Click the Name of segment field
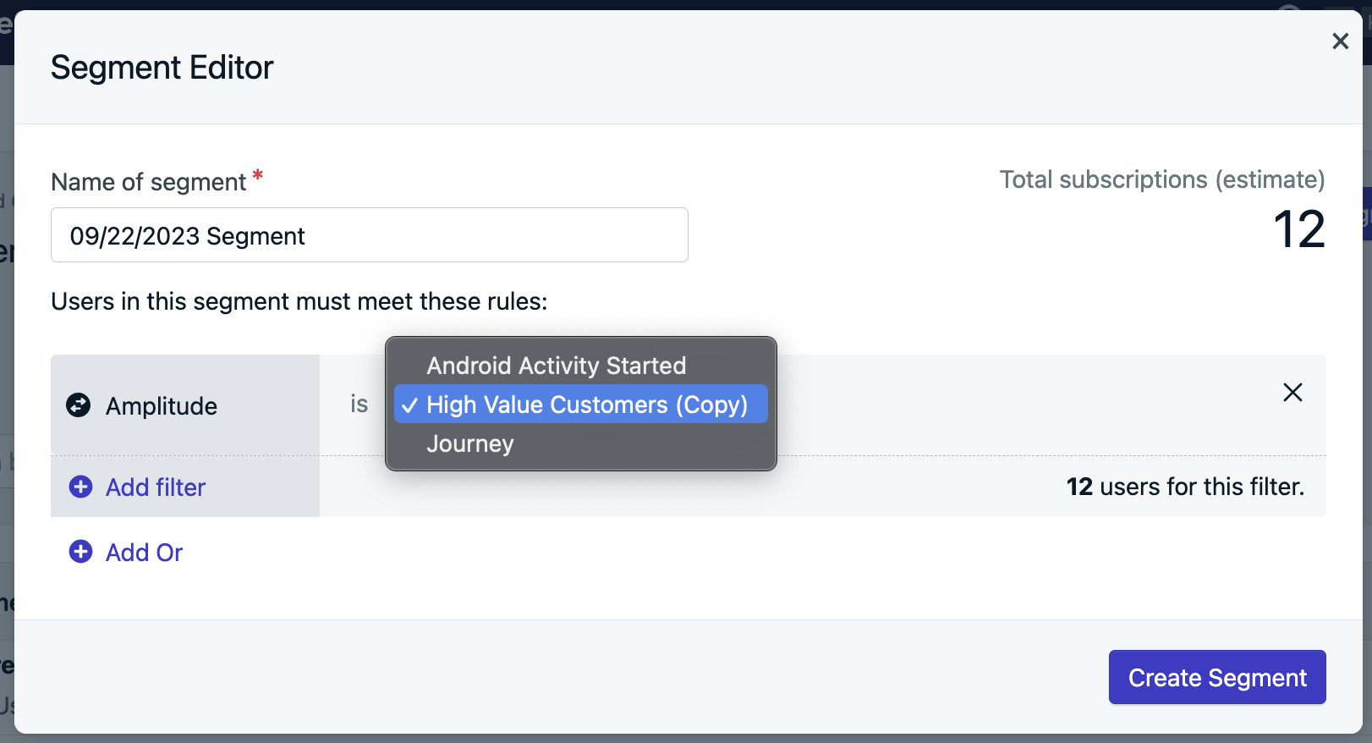Viewport: 1372px width, 743px height. click(370, 235)
